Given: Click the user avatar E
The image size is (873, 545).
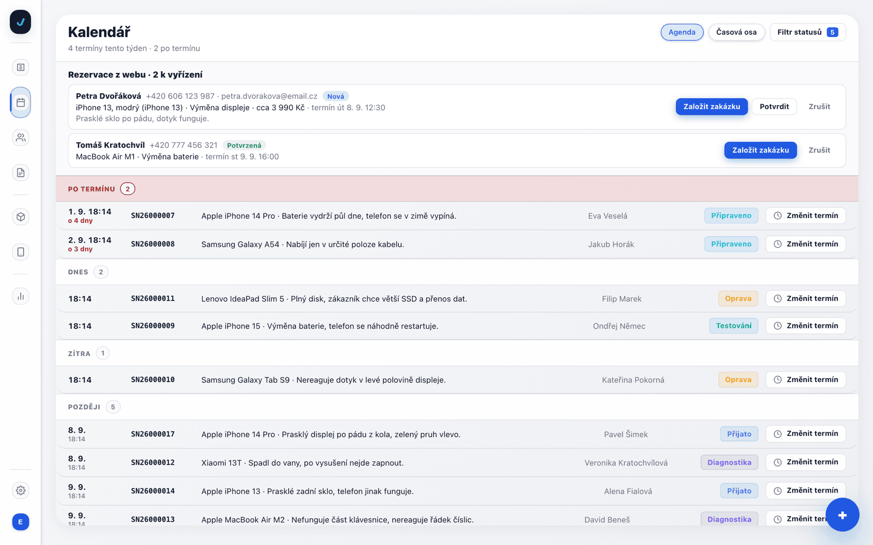Looking at the screenshot, I should pyautogui.click(x=21, y=522).
